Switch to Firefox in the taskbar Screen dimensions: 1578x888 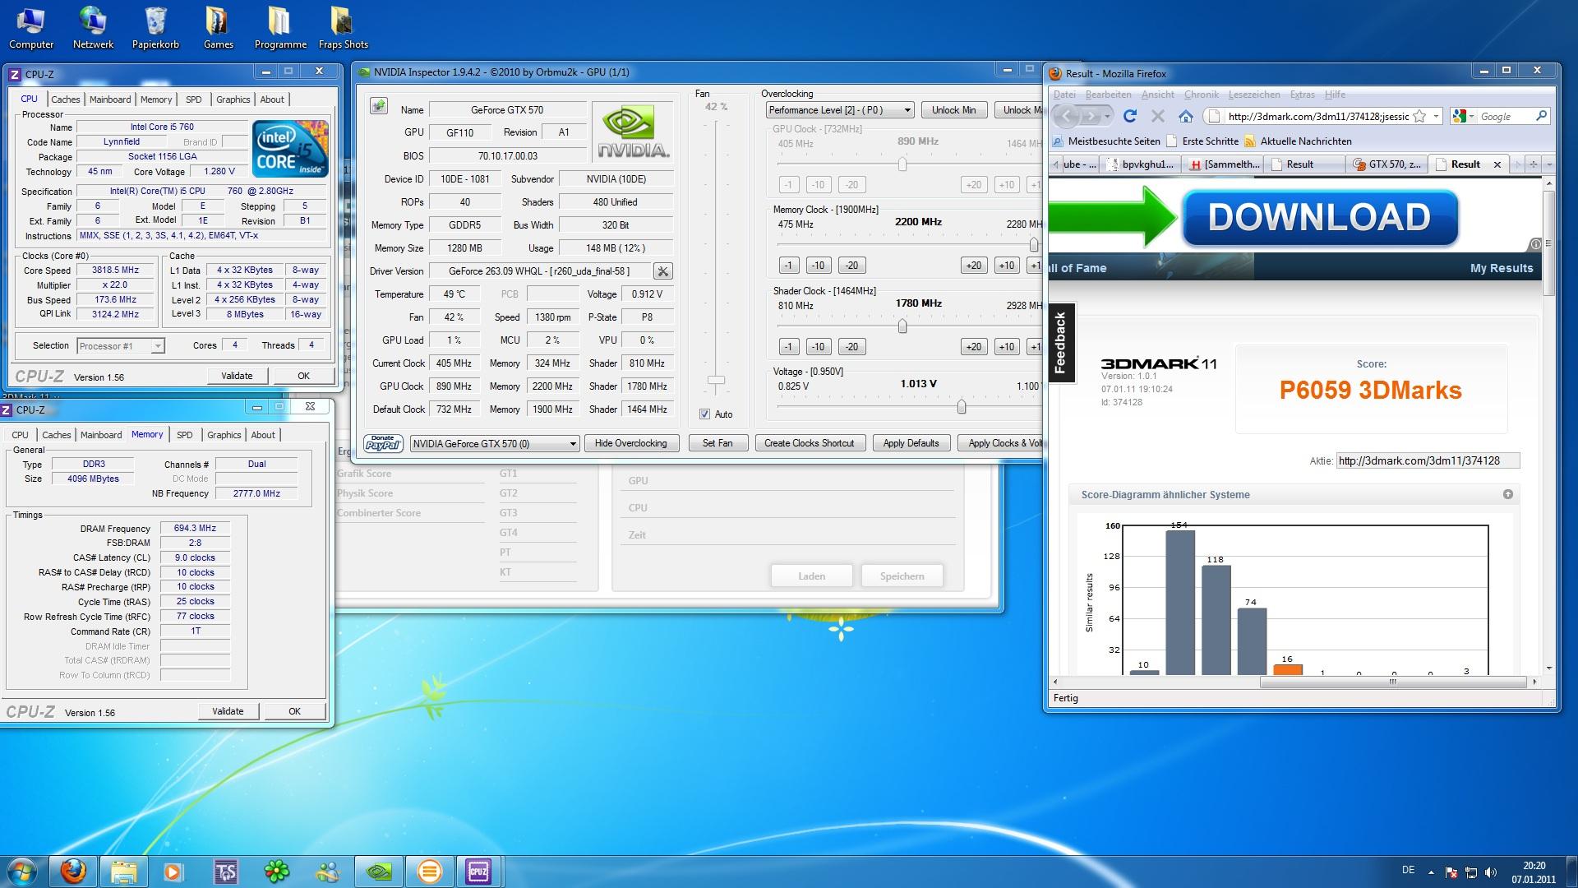pos(73,871)
